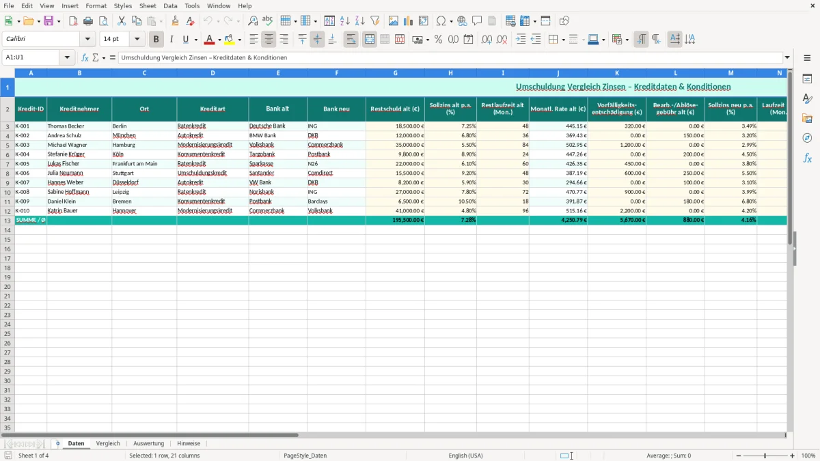Expand the Borders dropdown arrow
The image size is (820, 461).
coord(562,40)
